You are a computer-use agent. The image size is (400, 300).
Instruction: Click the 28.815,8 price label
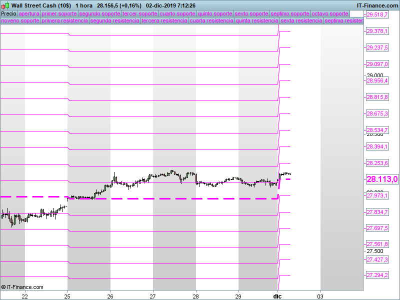(377, 97)
